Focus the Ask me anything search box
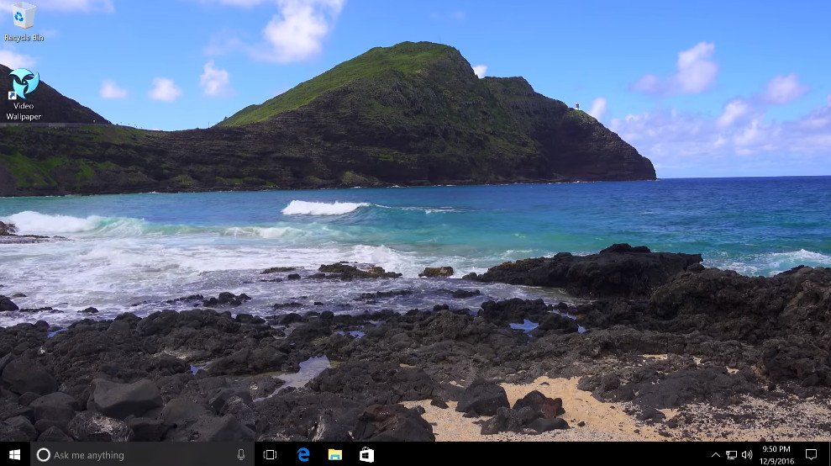The width and height of the screenshot is (831, 466). tap(142, 454)
